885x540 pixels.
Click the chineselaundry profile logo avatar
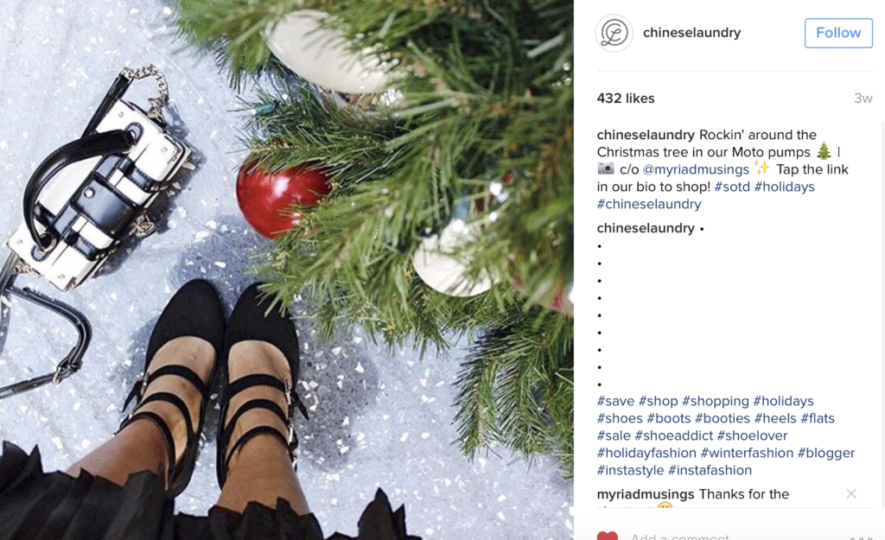point(614,33)
